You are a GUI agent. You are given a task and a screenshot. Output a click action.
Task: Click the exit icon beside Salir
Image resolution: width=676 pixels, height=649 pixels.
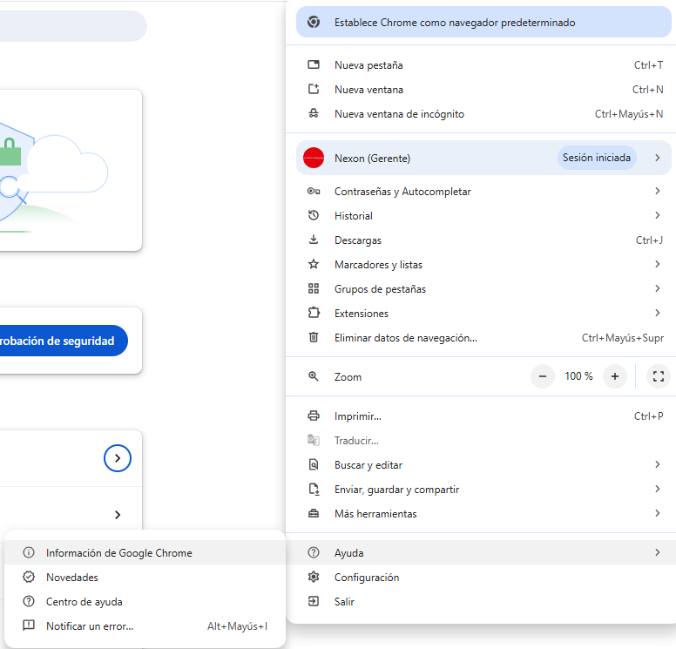314,601
